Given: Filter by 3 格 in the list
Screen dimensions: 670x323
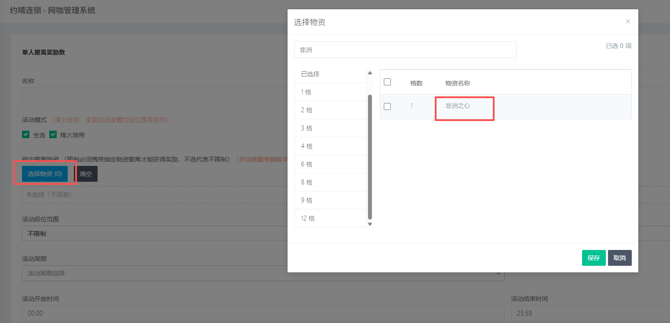Looking at the screenshot, I should (x=330, y=128).
